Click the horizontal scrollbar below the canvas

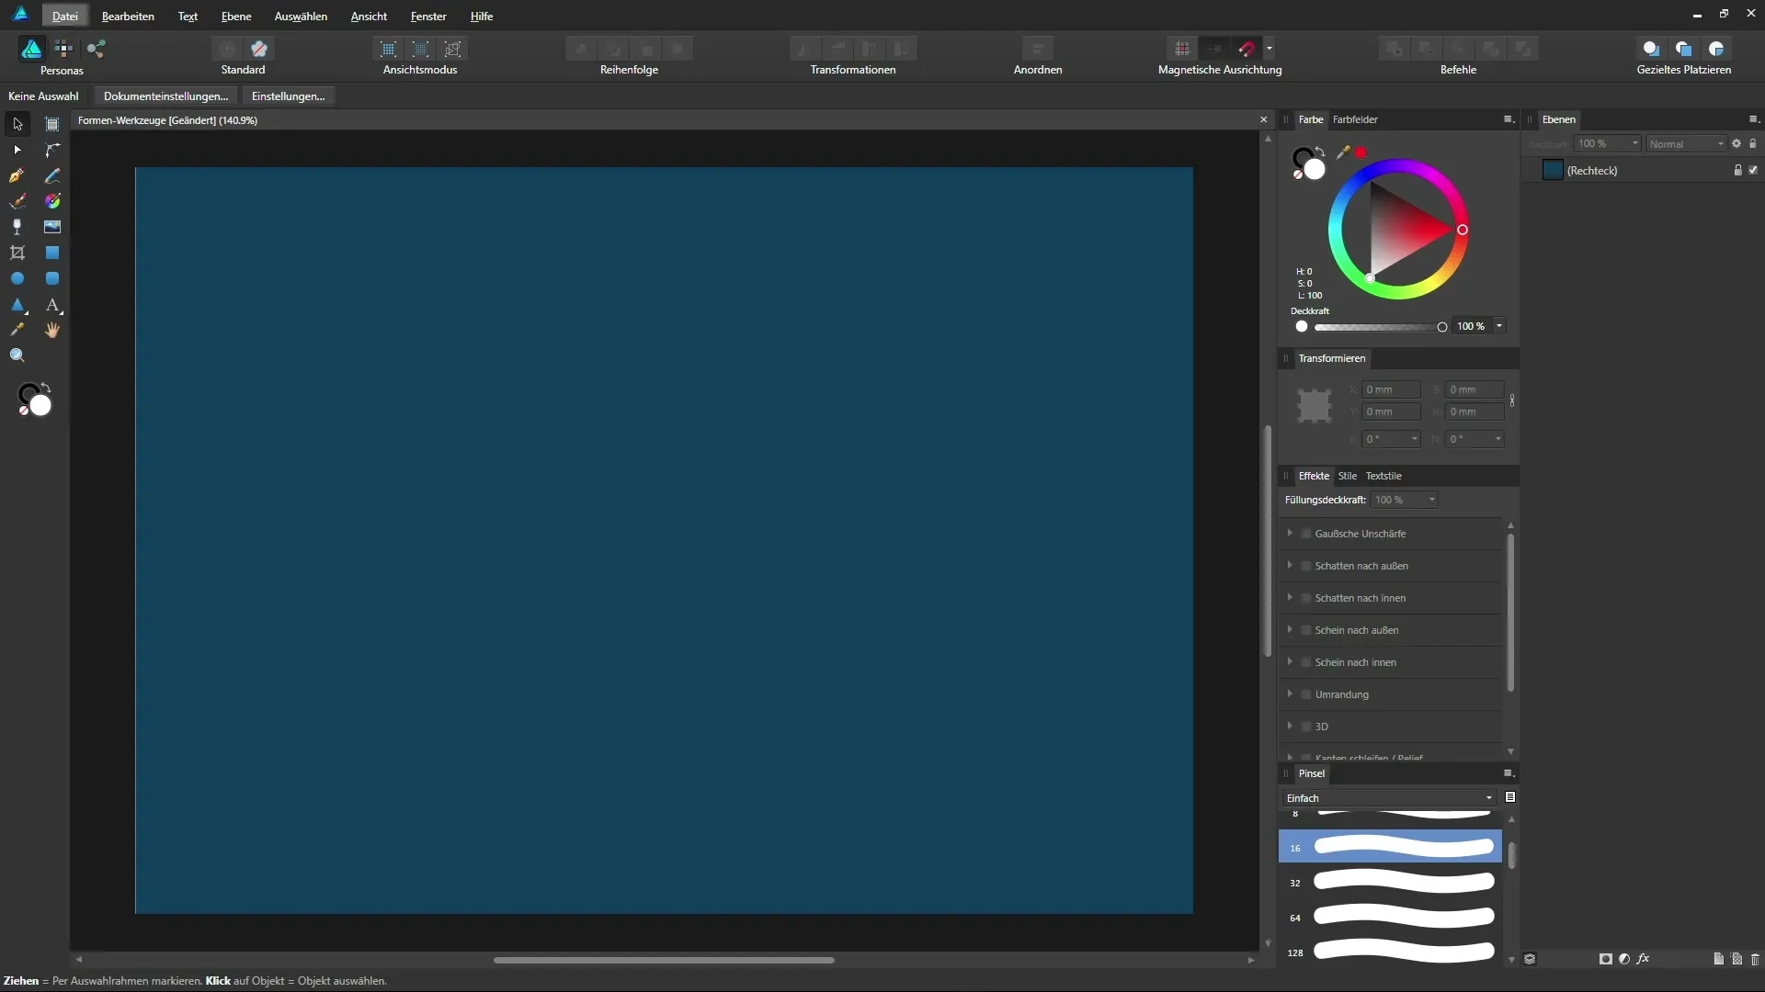pos(664,960)
